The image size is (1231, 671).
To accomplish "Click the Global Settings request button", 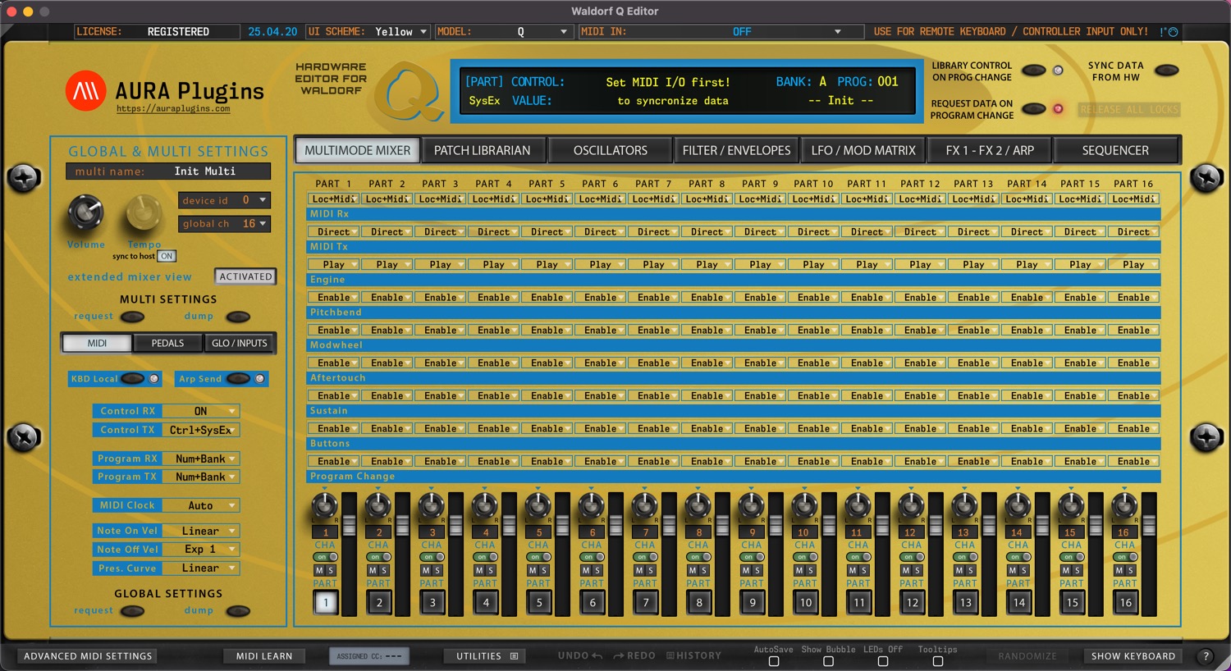I will pos(132,611).
